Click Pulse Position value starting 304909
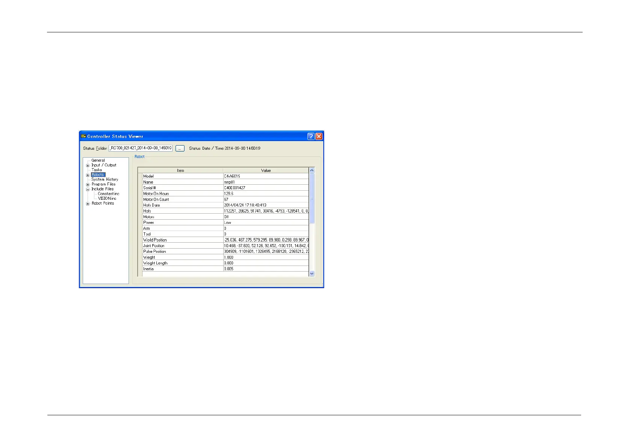Image resolution: width=633 pixels, height=448 pixels. (x=266, y=251)
